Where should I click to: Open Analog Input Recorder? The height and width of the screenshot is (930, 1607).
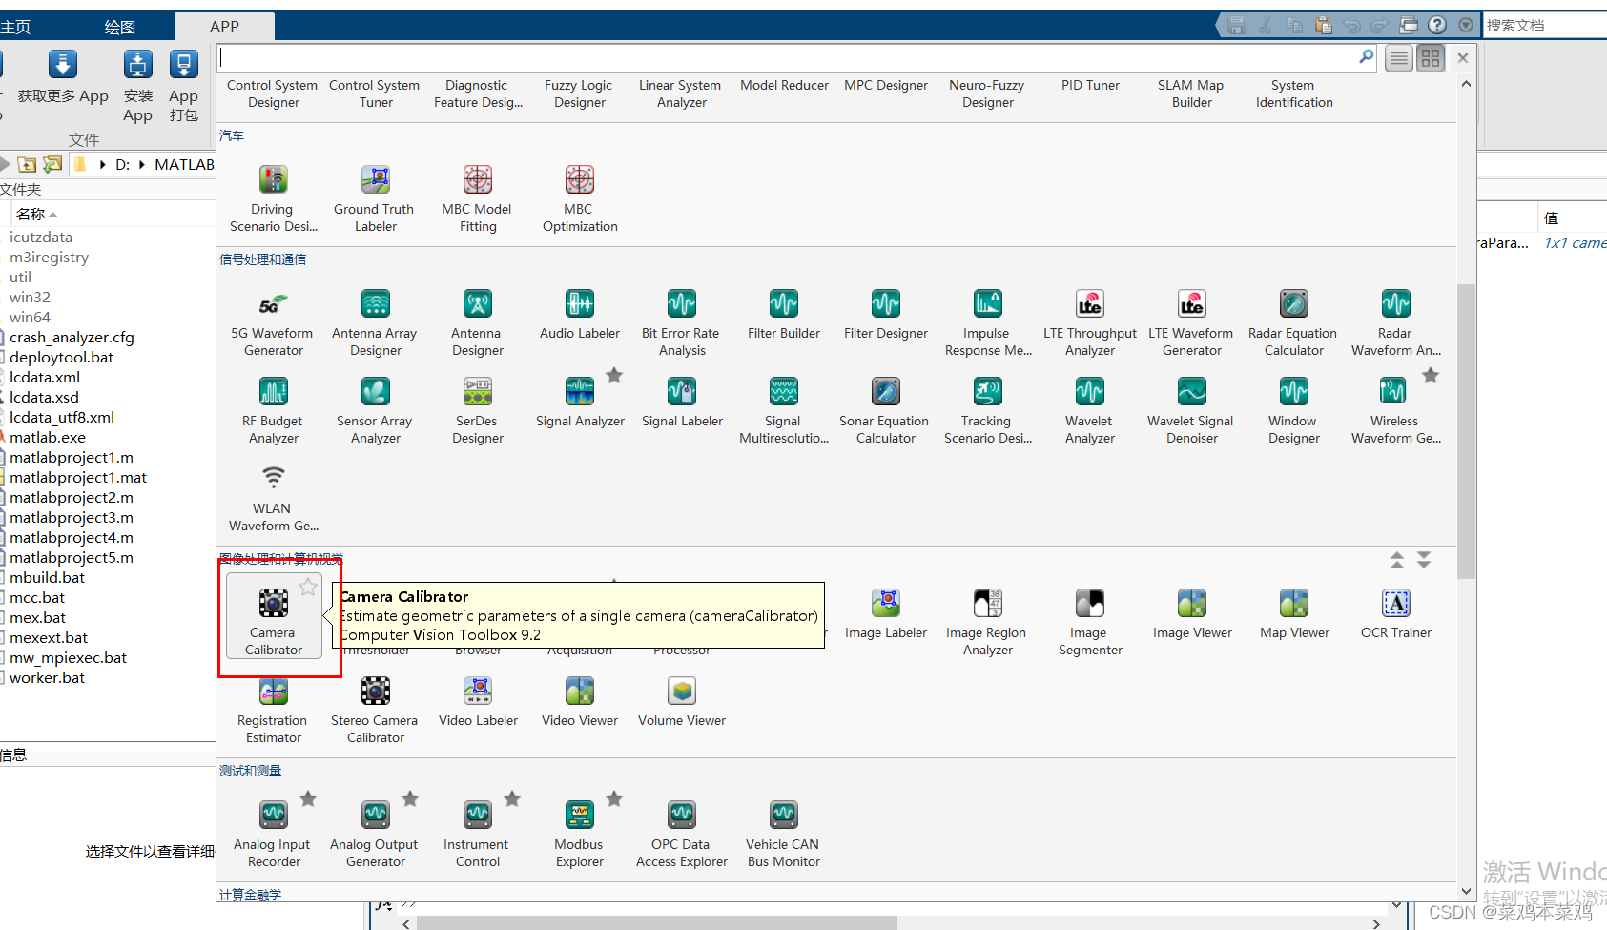coord(274,834)
